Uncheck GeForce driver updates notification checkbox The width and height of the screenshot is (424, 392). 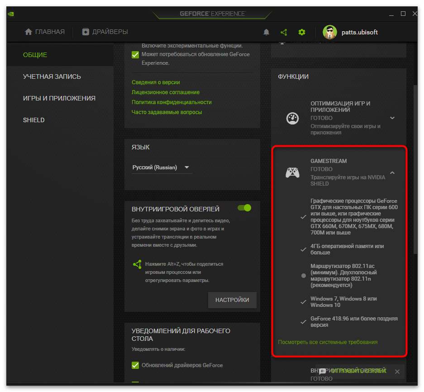pos(135,365)
